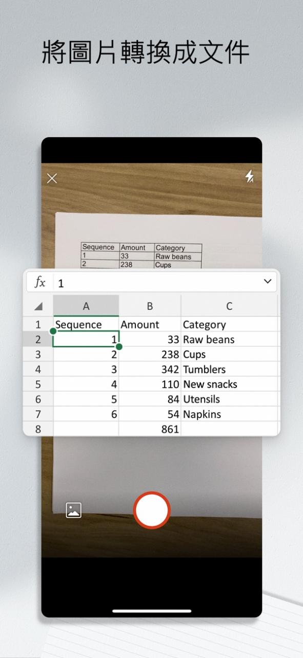Viewport: 303px width, 658px height.
Task: Click the total cell 861
Action: (x=150, y=429)
